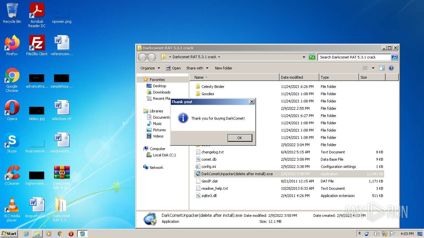
Task: Open Google Chrome desktop shortcut
Action: (x=12, y=80)
